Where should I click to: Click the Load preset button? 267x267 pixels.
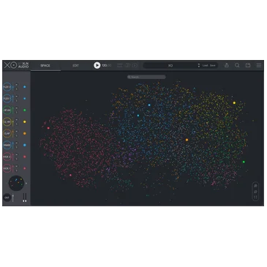pyautogui.click(x=206, y=65)
